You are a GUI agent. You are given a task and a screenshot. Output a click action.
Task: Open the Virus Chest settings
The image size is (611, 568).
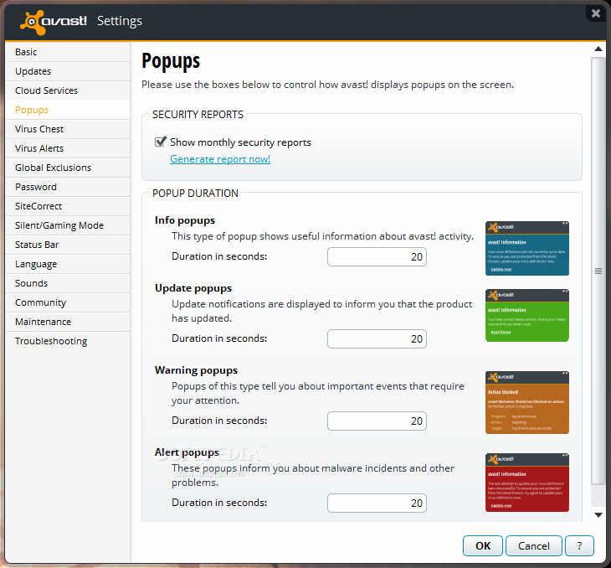[x=68, y=129]
